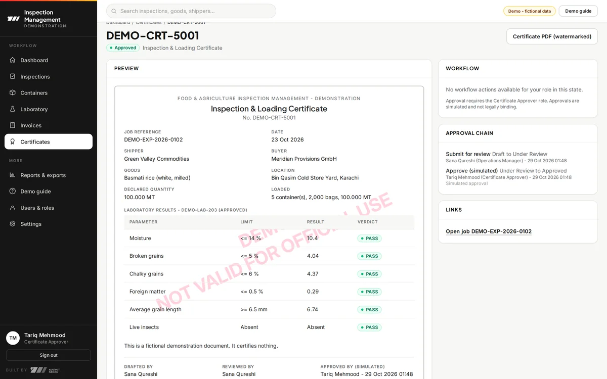Click the Reports & exports chart icon
Viewport: 607px width, 379px height.
[x=13, y=175]
